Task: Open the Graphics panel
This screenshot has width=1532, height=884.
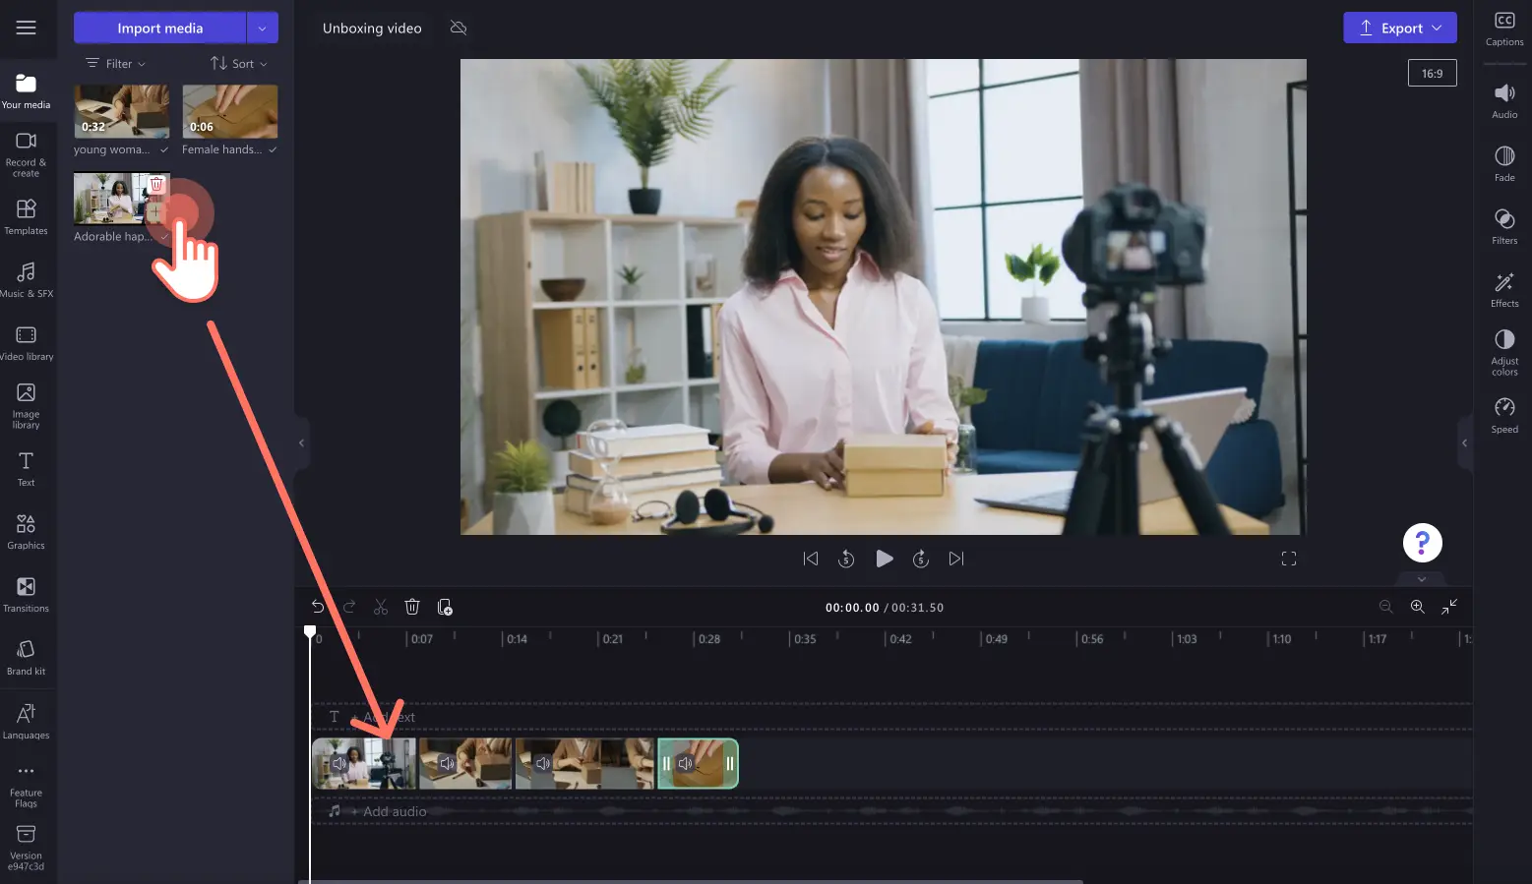Action: 27,532
